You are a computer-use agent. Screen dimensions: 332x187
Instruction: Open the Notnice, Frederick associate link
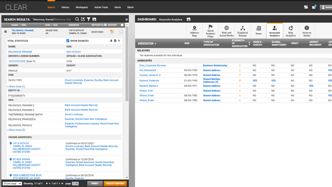pos(149,81)
